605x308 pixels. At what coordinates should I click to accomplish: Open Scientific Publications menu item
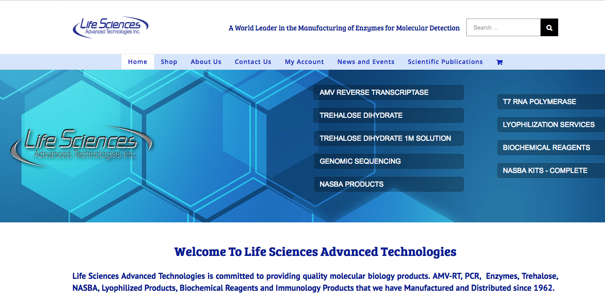(445, 62)
